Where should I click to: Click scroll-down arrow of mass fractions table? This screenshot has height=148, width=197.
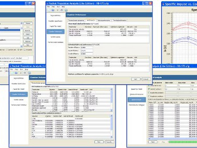click(111, 137)
